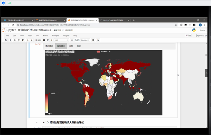Viewport: 211px width, 135px height.
Task: Open the Notify Disabled dropdown
Action: [85, 40]
